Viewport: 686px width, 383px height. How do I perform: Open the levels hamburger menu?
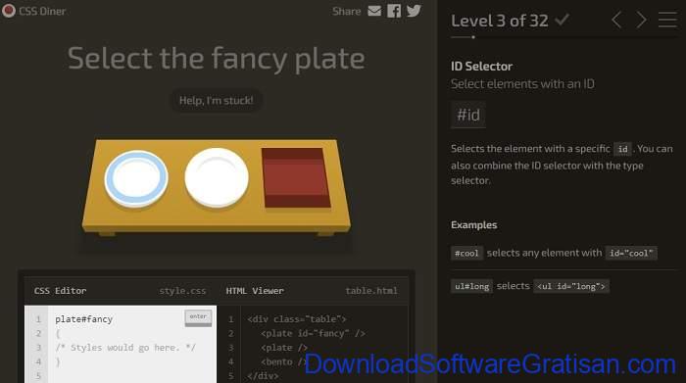[667, 20]
